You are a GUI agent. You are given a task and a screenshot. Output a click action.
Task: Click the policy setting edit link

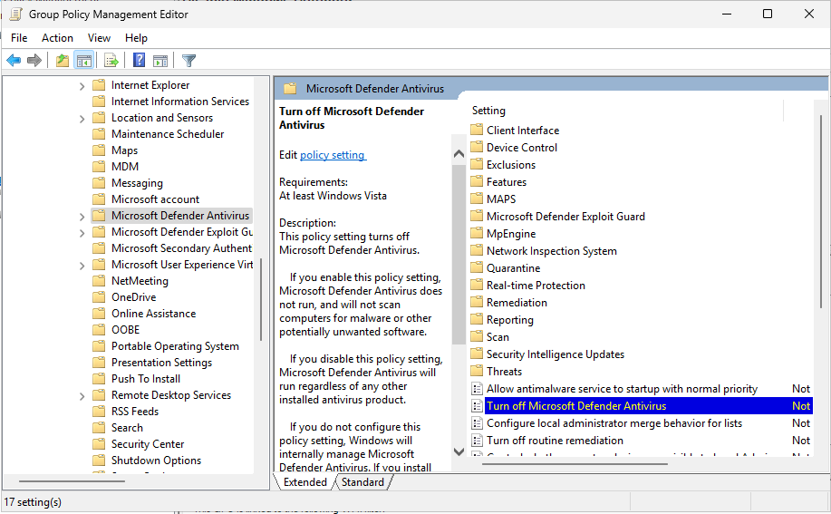coord(333,155)
